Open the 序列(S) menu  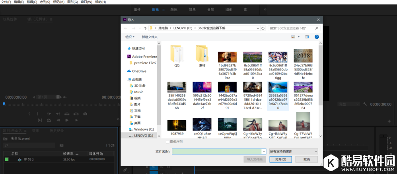pos(45,2)
